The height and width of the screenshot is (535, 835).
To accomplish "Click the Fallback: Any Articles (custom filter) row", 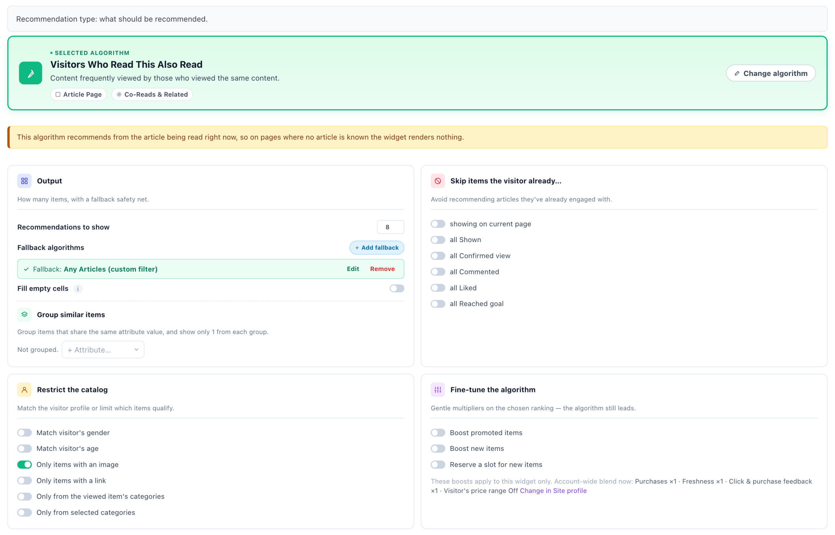I will tap(211, 269).
